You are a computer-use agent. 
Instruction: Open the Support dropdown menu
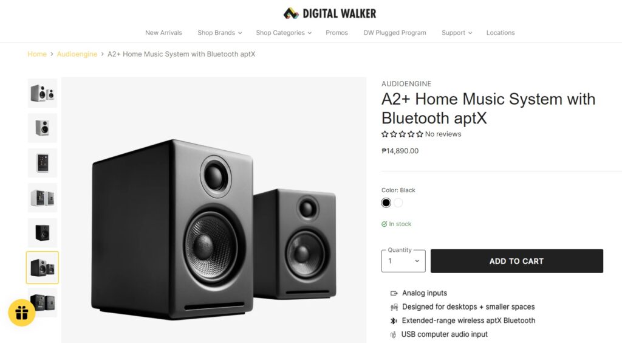457,33
